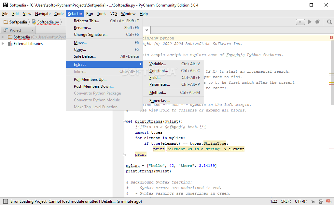Screen dimensions: 334x205
Task: Click the red error indicator at editor top-right
Action: 331,37
